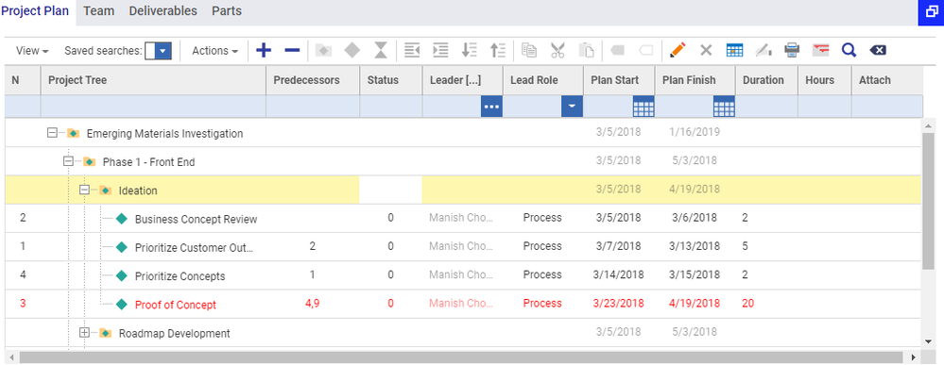Click the teal diamond icon of Business Concept Review
944x365 pixels.
coord(122,219)
